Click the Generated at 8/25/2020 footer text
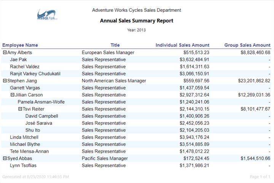This screenshot has width=274, height=183. (35, 177)
